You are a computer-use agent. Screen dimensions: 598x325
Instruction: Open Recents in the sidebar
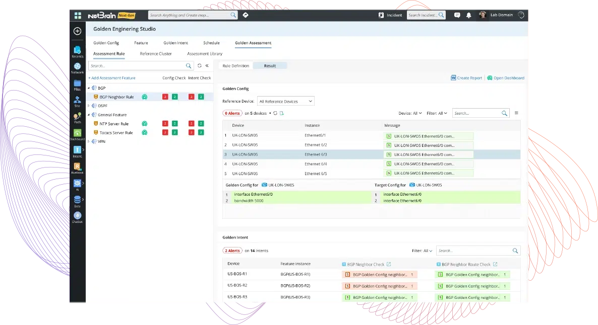click(78, 52)
